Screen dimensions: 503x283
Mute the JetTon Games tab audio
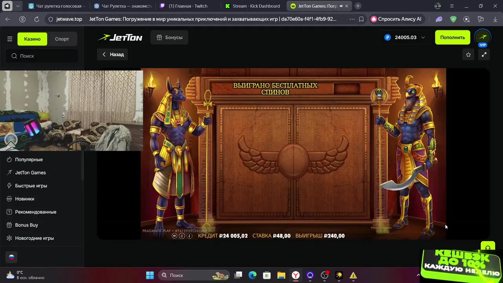[341, 6]
